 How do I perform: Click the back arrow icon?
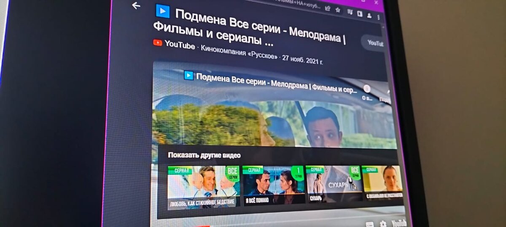[x=136, y=5]
